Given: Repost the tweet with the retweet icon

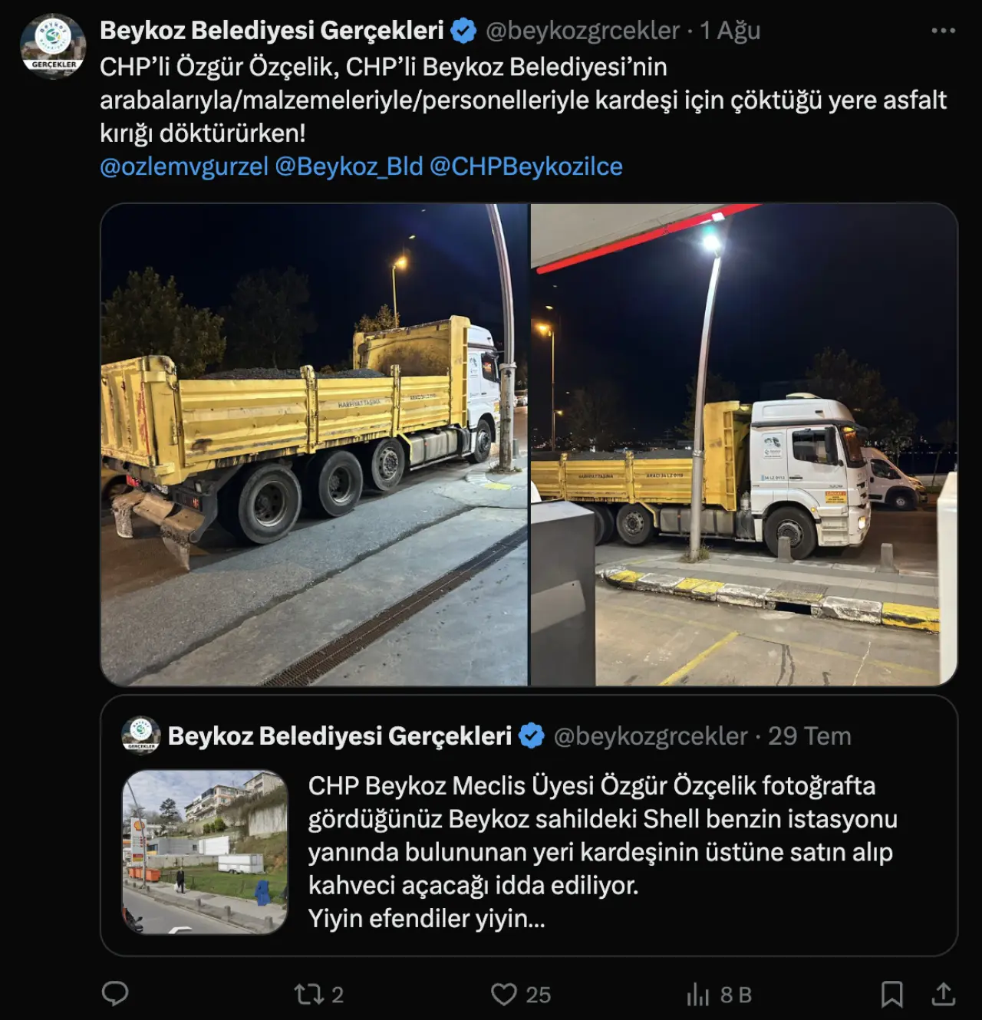Looking at the screenshot, I should 309,995.
